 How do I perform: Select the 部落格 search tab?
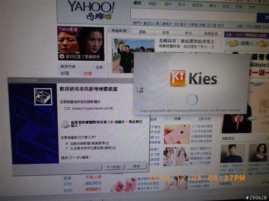[197, 5]
